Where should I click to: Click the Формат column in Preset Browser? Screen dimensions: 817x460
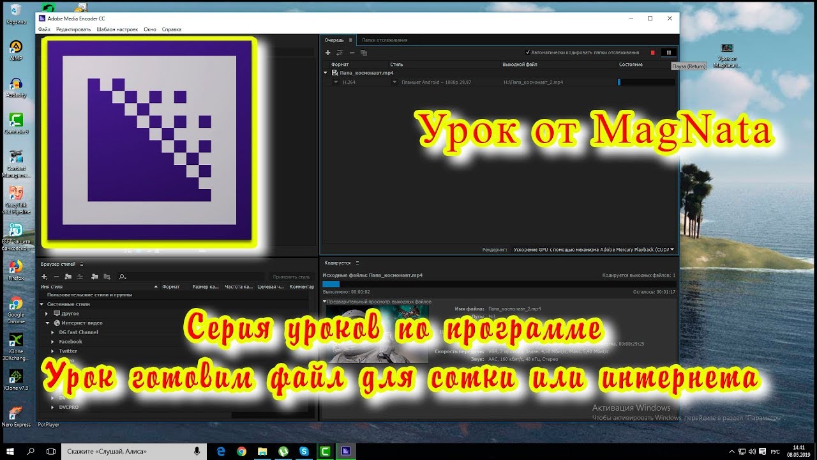(171, 287)
